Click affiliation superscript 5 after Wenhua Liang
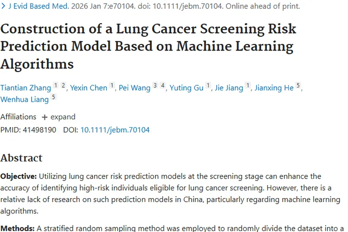 (x=53, y=97)
